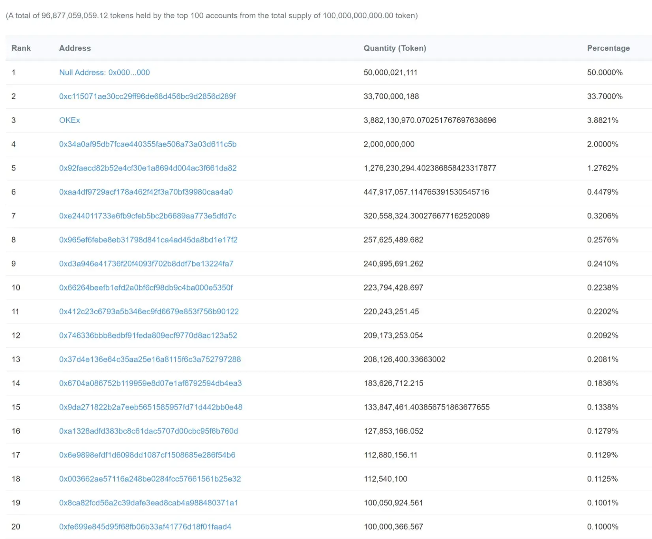Click the 0.4479% percentage value
652x539 pixels.
point(603,192)
